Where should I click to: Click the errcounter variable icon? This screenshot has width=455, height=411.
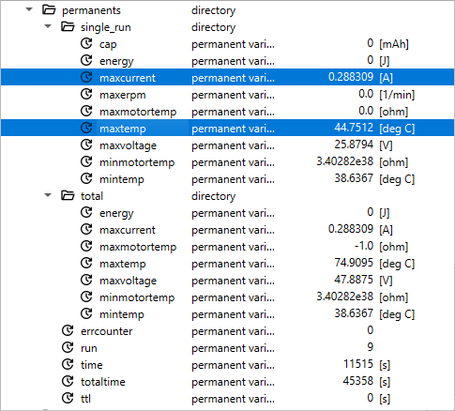(68, 330)
